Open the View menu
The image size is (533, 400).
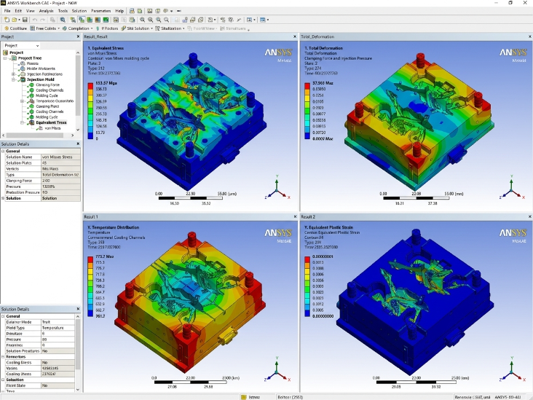[x=31, y=11]
